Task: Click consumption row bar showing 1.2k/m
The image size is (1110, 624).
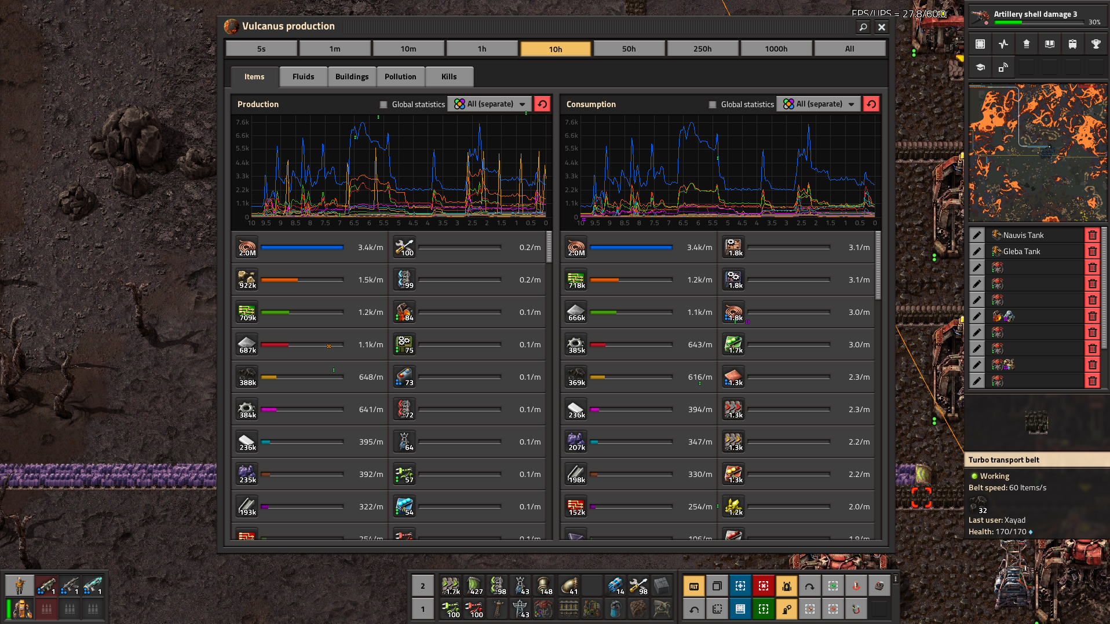Action: pyautogui.click(x=631, y=280)
